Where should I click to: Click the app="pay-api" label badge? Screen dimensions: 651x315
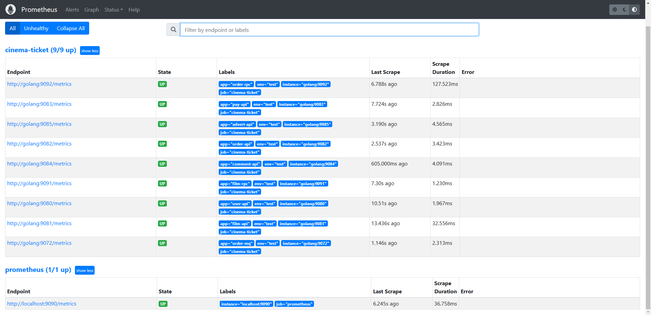[235, 104]
